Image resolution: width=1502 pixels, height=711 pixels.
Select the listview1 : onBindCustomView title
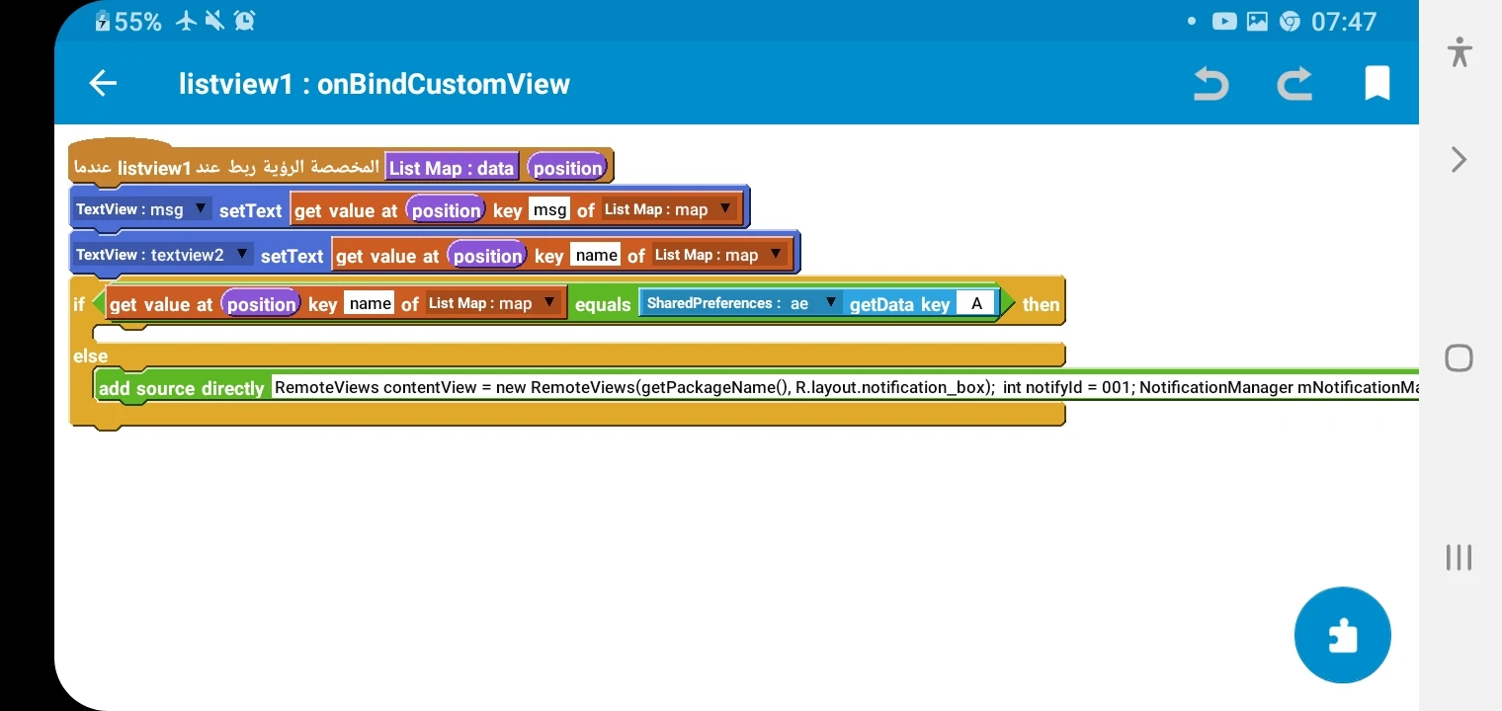375,84
